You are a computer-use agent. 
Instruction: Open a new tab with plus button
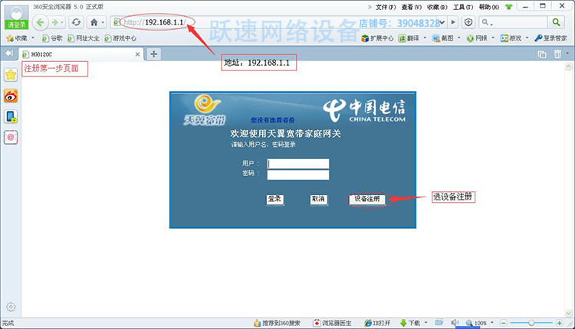pyautogui.click(x=153, y=54)
